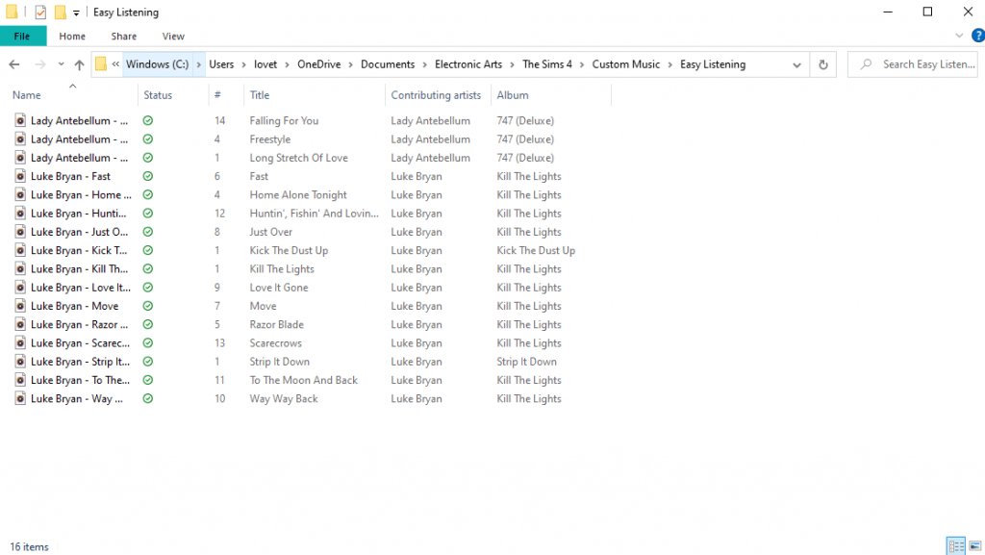This screenshot has width=985, height=555.
Task: Click sync status icon for Scarecrows
Action: point(147,343)
